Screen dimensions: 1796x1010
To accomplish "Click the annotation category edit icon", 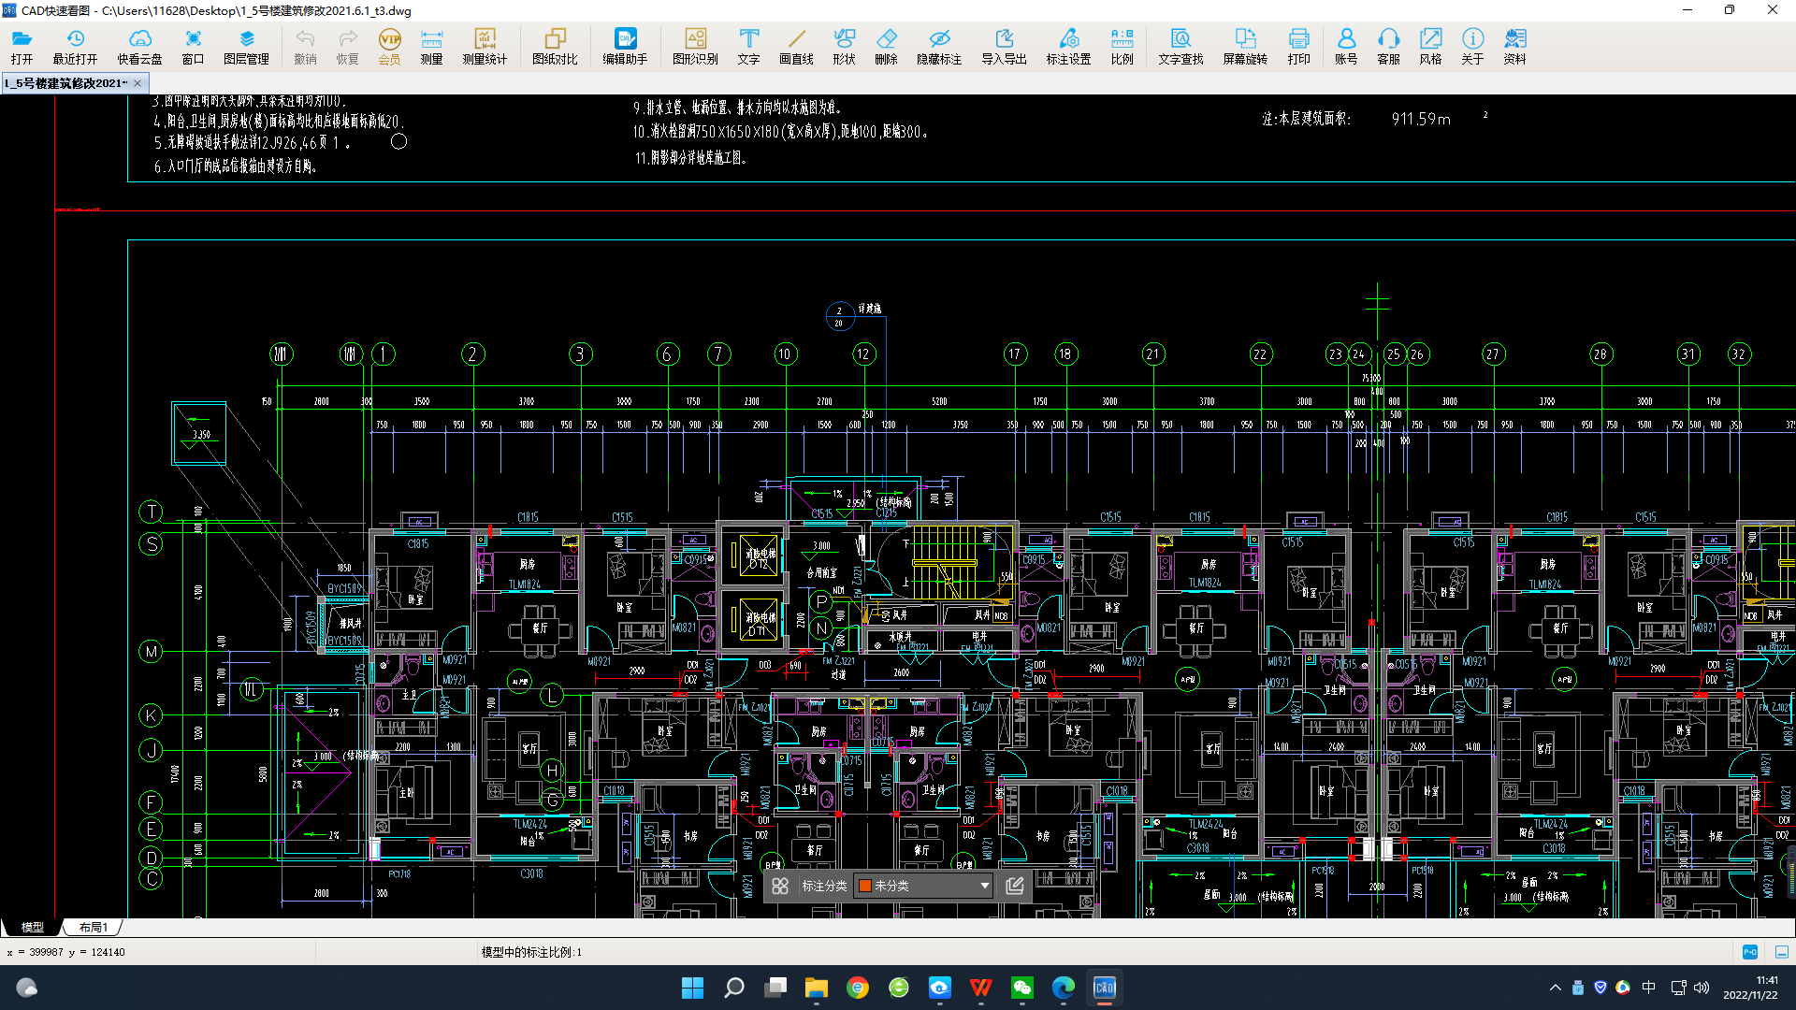I will pos(1015,886).
